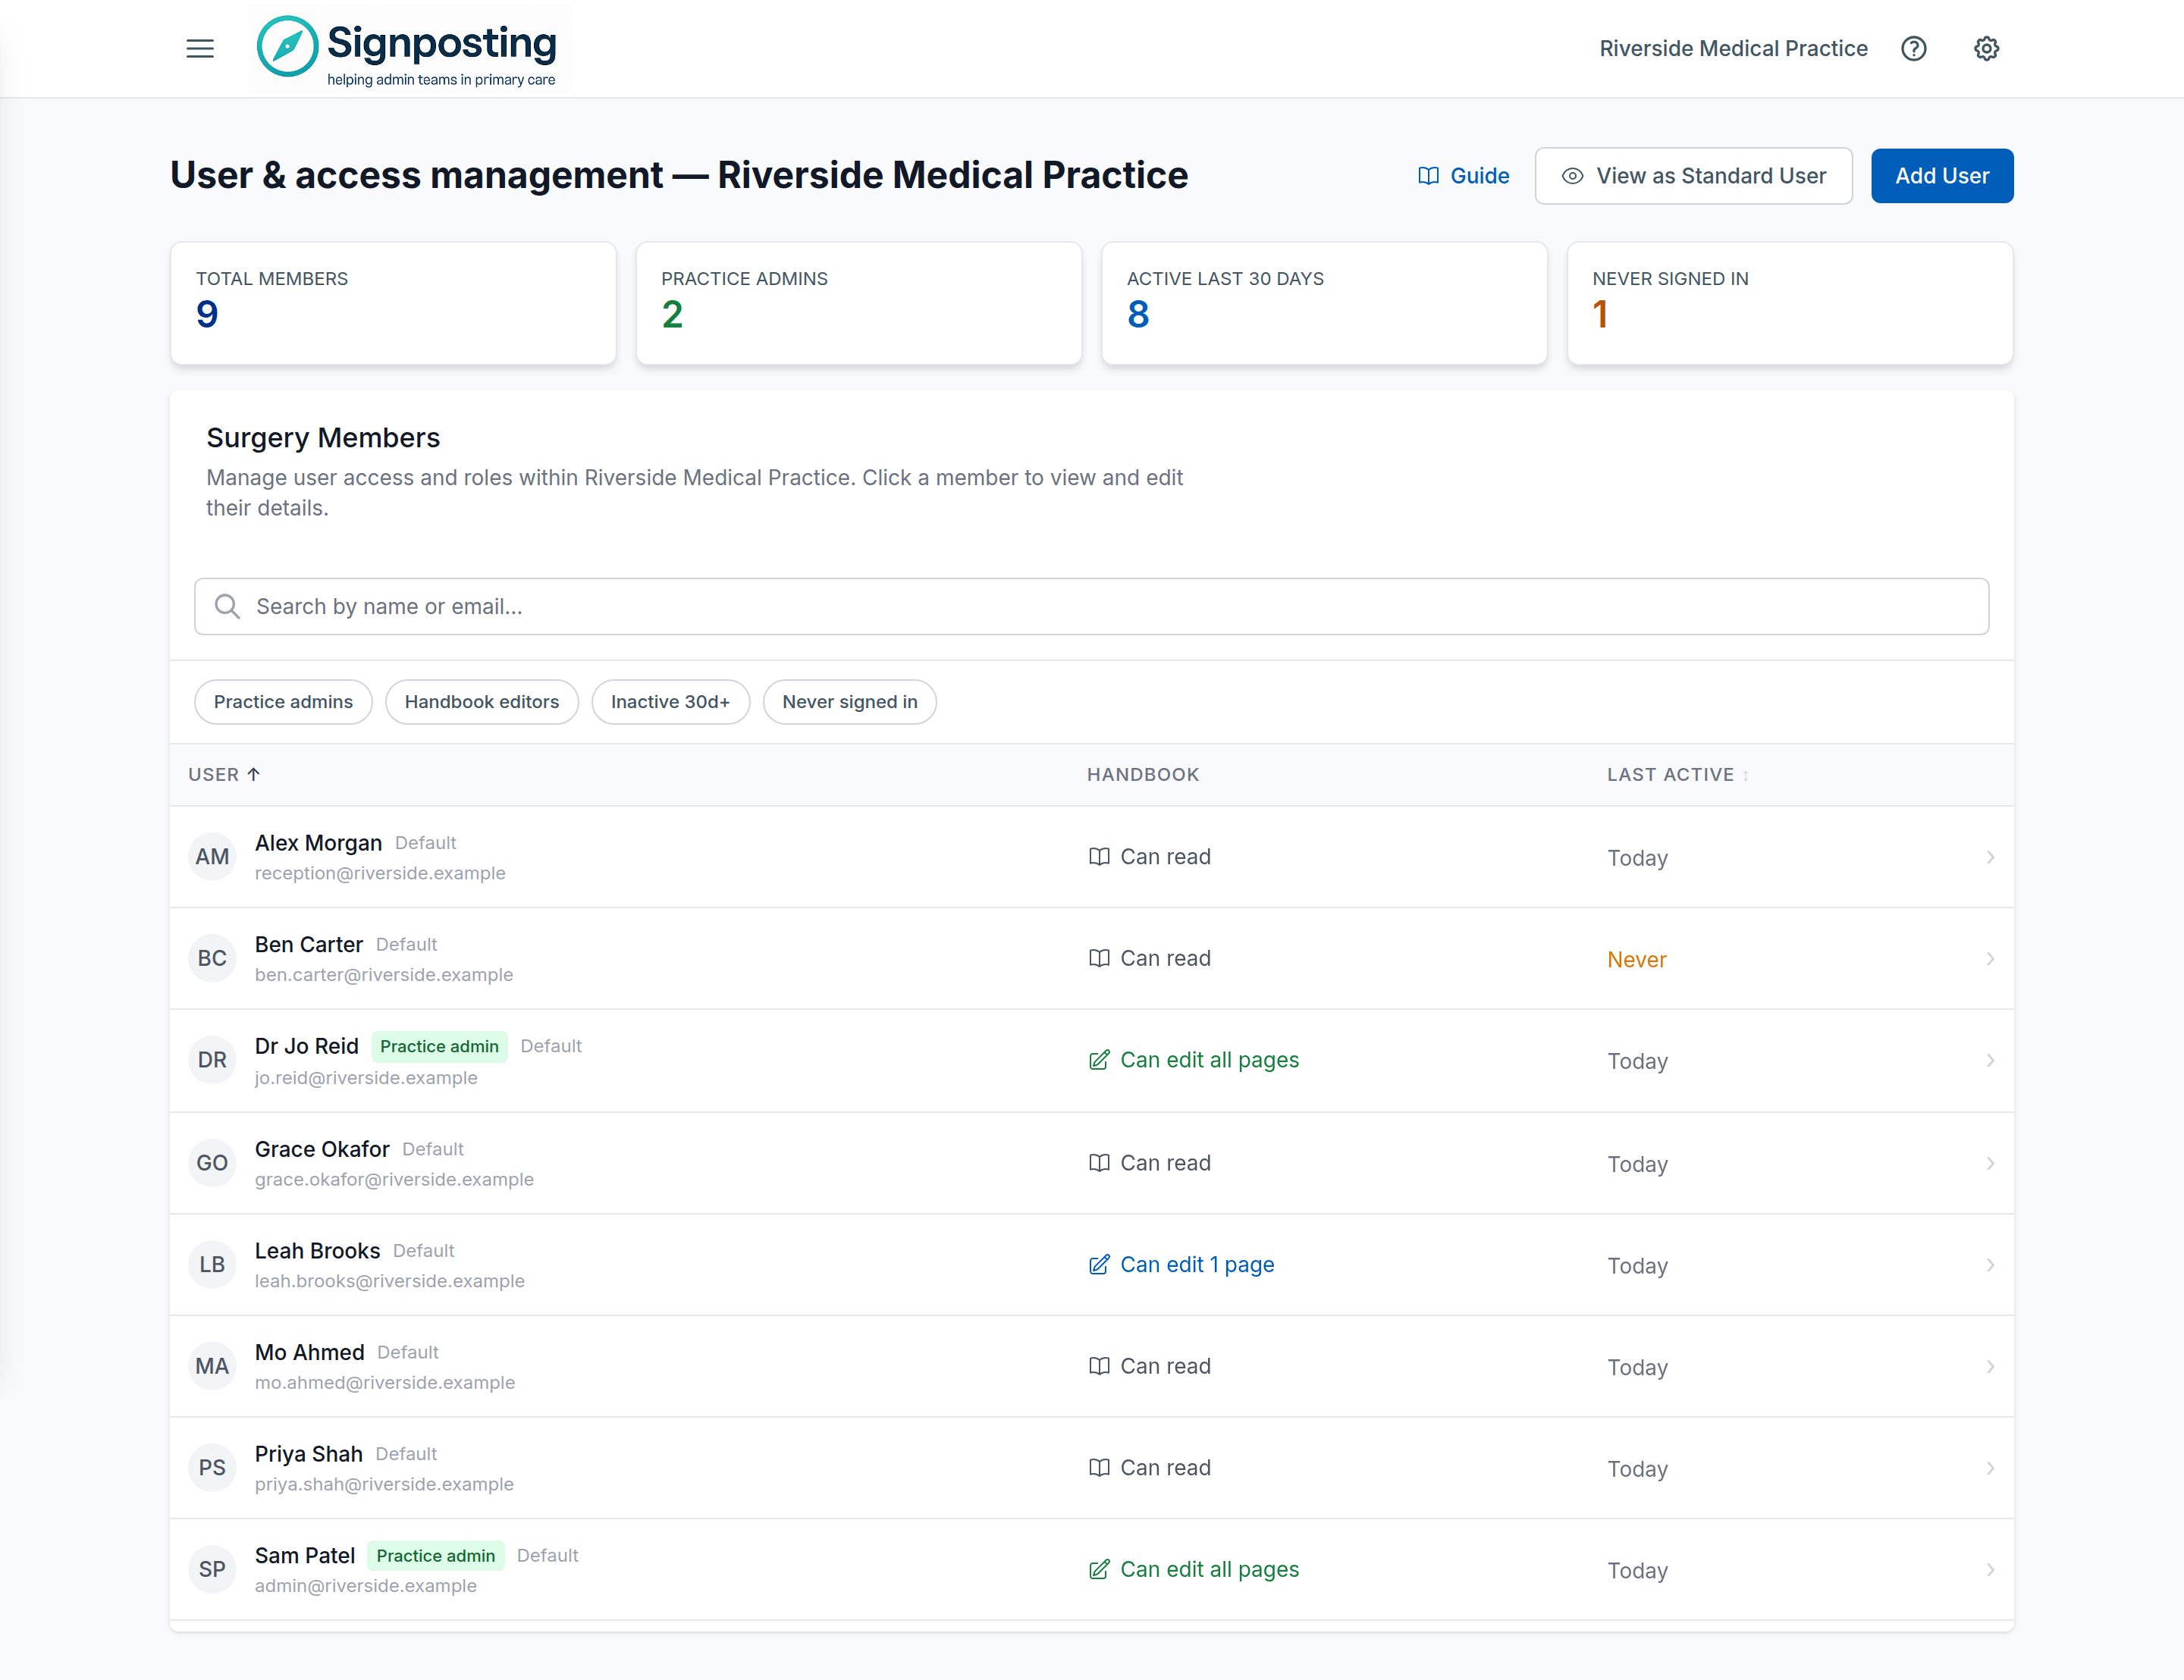The image size is (2184, 1680).
Task: Click Sam Patel's Practice admin badge
Action: click(x=435, y=1556)
